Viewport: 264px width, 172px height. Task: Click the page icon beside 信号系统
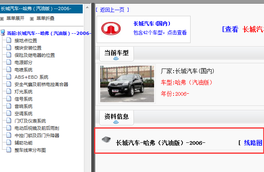[x=9, y=99]
